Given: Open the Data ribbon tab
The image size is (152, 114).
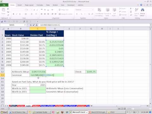Looking at the screenshot, I should point(48,5).
